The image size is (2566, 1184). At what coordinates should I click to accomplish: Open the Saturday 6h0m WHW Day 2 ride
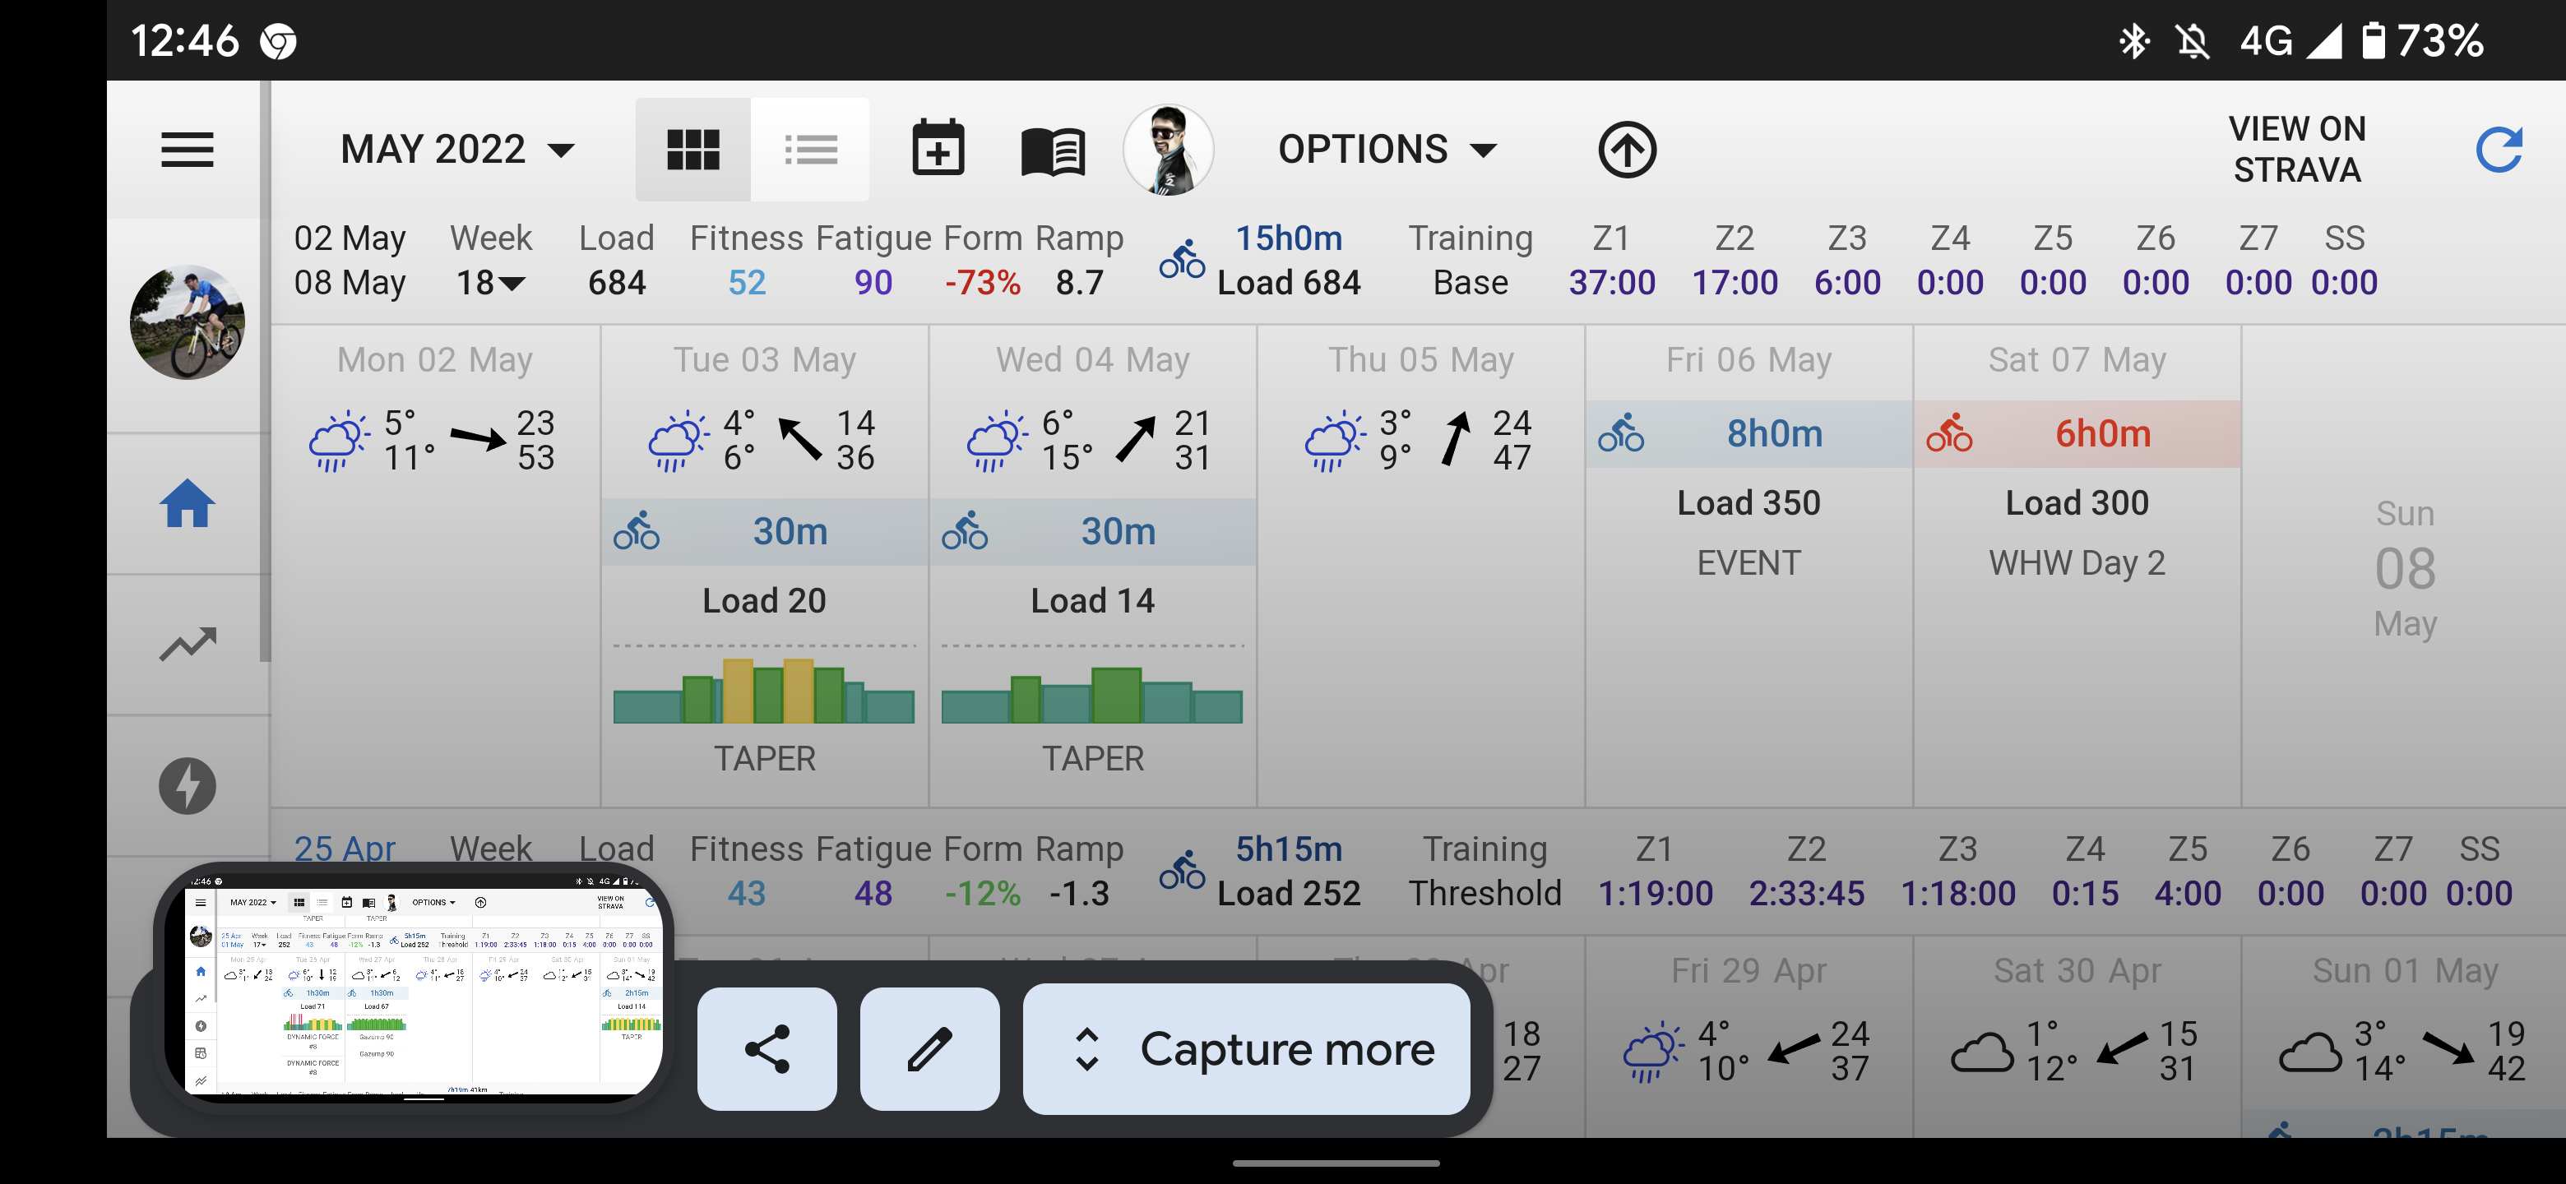(x=2077, y=434)
